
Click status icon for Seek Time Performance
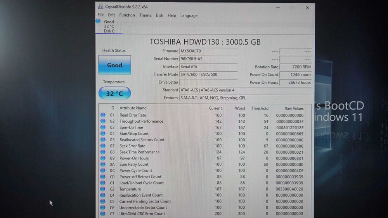103,152
